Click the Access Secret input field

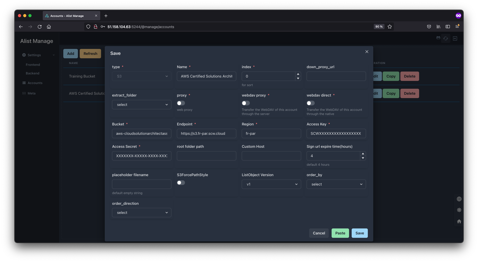pos(142,156)
